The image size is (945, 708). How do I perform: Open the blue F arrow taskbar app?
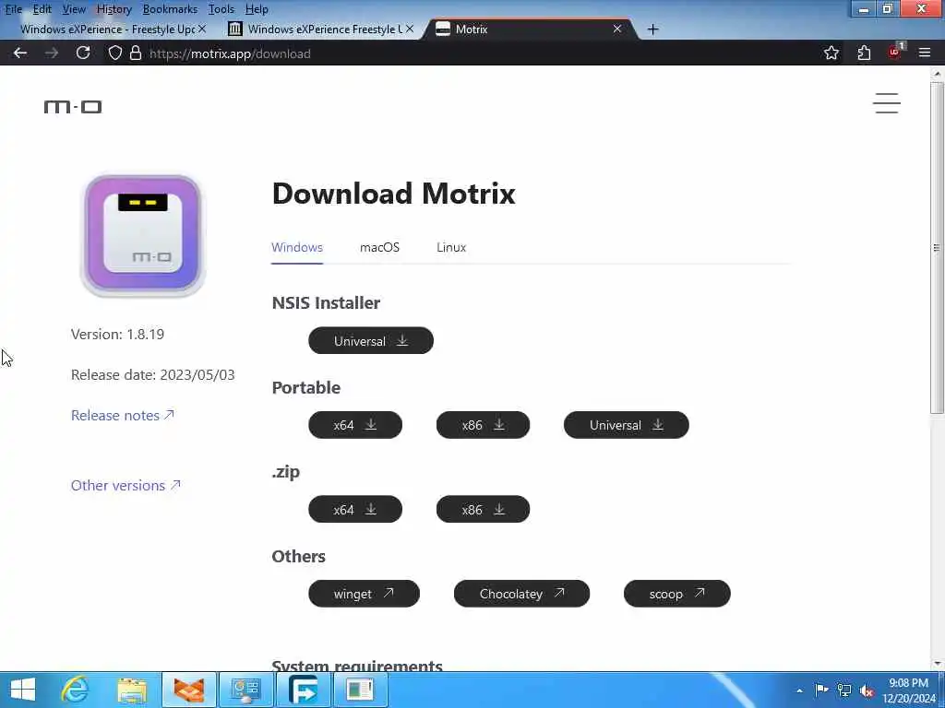[303, 690]
